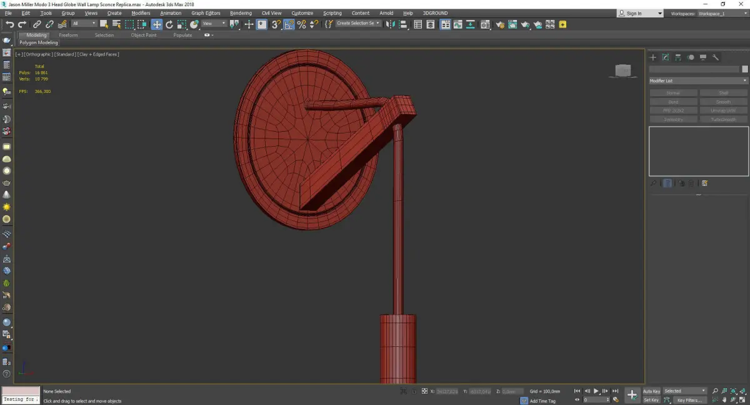The width and height of the screenshot is (750, 405).
Task: Open the Scripting menu
Action: coord(332,13)
